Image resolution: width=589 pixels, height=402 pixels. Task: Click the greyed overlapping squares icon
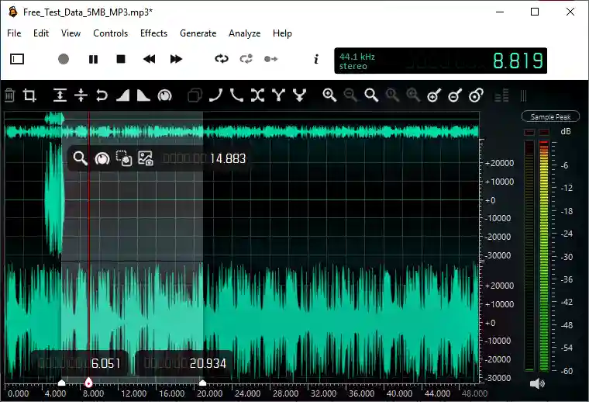click(195, 95)
